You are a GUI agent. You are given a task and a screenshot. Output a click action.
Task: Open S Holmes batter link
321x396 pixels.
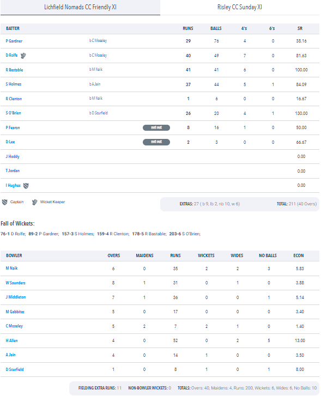(x=14, y=84)
